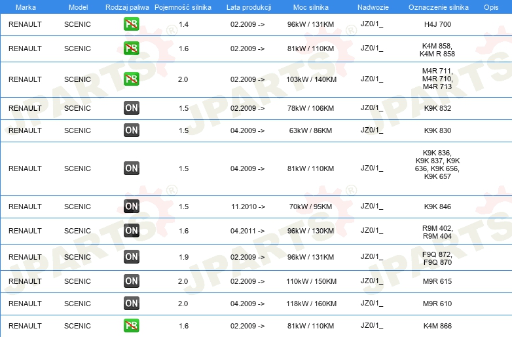
Task: Select engine code K4M 866
Action: [437, 326]
